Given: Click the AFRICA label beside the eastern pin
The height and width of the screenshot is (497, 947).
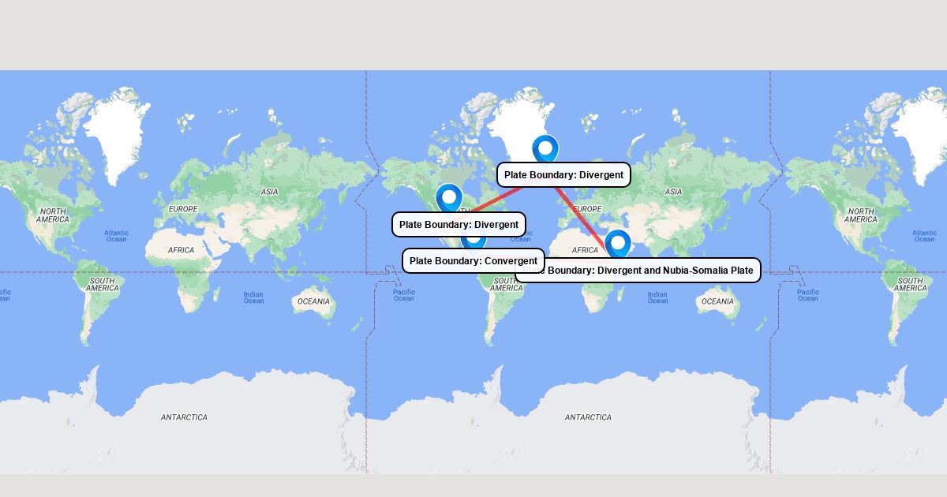Looking at the screenshot, I should [585, 250].
